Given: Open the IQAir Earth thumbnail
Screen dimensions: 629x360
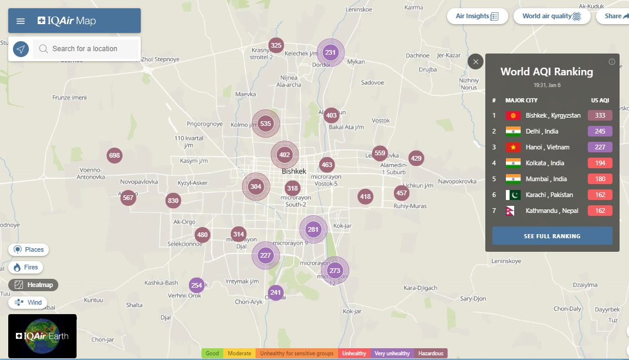Looking at the screenshot, I should click(42, 336).
